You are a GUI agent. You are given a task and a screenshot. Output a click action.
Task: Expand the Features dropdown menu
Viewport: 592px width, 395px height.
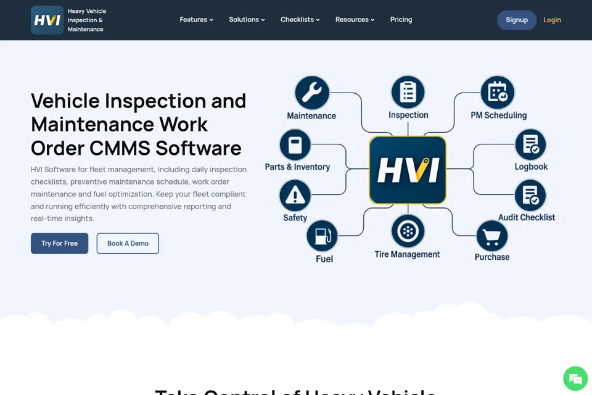point(196,20)
